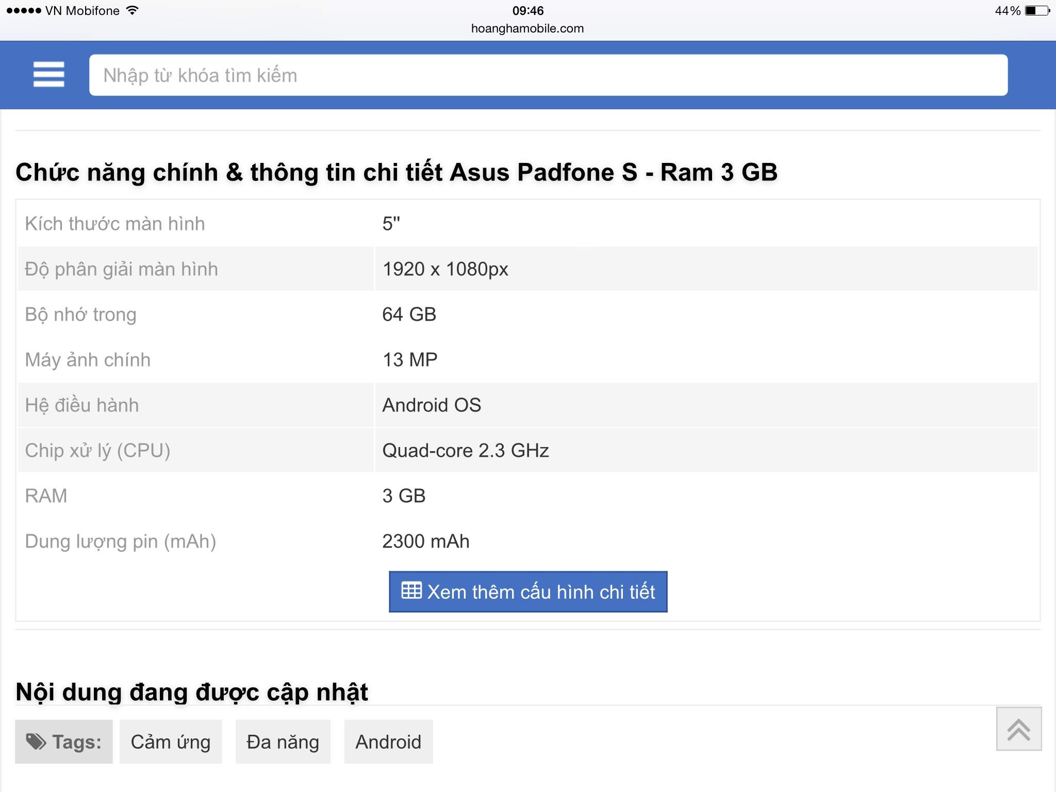1056x792 pixels.
Task: Select the Android tag
Action: tap(388, 742)
